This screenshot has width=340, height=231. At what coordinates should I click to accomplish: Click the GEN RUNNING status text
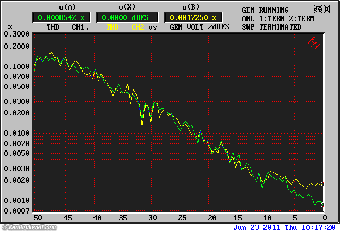click(265, 10)
